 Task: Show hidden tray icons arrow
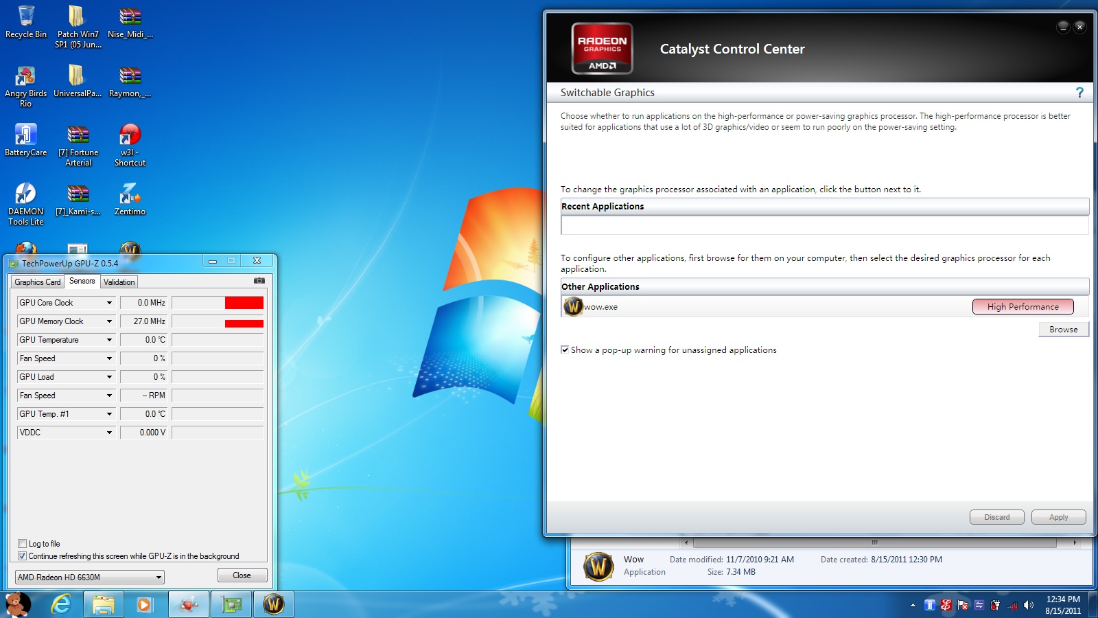click(913, 605)
